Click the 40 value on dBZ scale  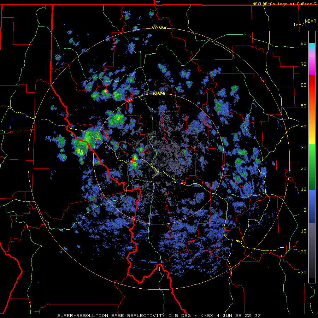point(304,127)
